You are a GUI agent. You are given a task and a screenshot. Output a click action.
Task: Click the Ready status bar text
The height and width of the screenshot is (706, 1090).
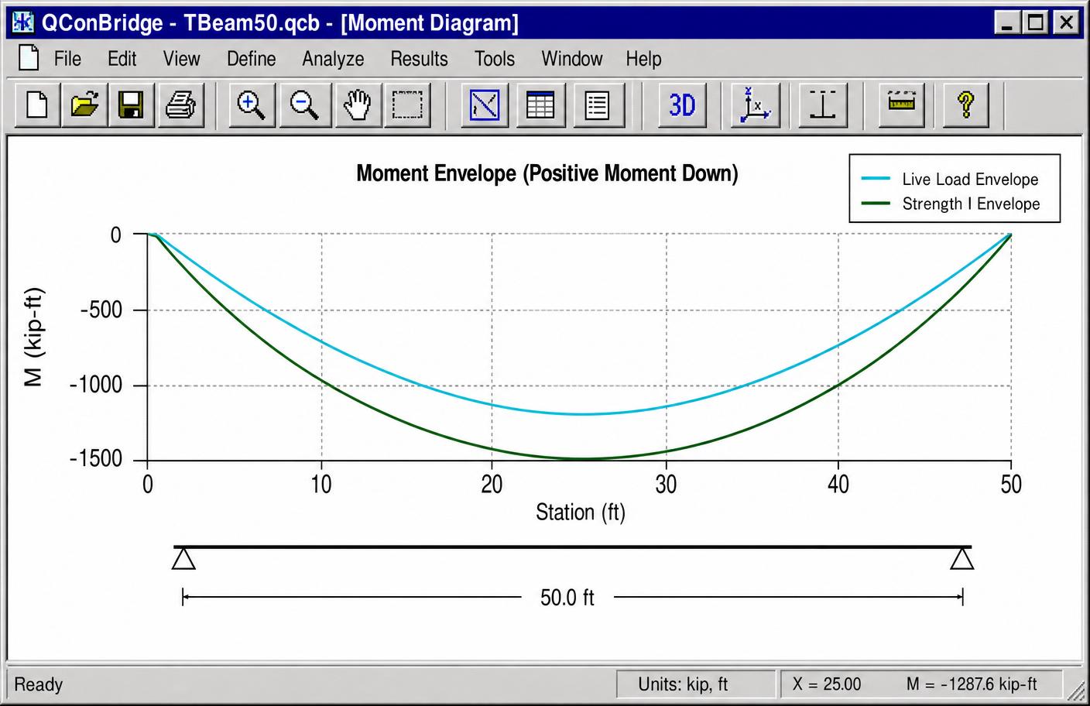click(x=38, y=684)
